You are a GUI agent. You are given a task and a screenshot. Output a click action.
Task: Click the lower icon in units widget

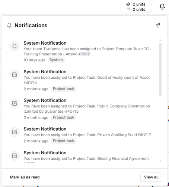coord(128,9)
